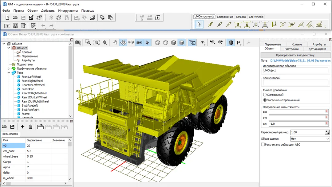Select the wireframe cube view icon
This screenshot has width=332, height=187.
[157, 42]
